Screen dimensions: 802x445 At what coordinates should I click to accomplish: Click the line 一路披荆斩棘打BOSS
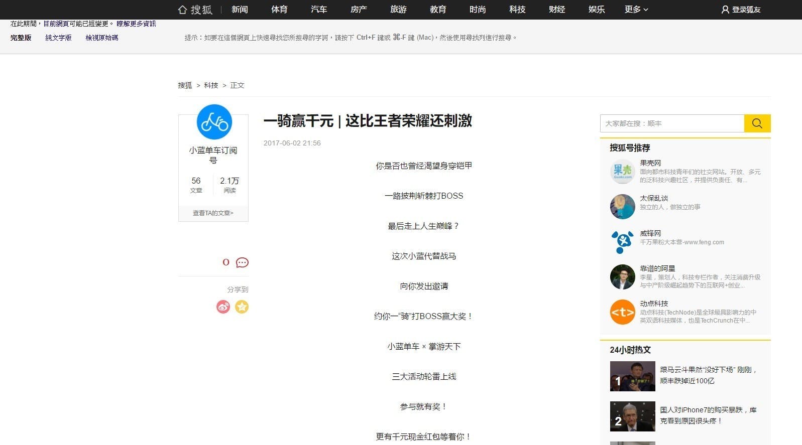coord(424,196)
